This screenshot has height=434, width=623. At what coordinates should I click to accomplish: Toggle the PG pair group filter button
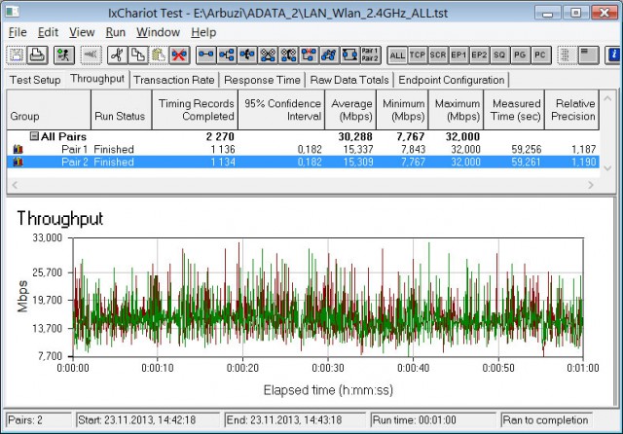click(520, 55)
